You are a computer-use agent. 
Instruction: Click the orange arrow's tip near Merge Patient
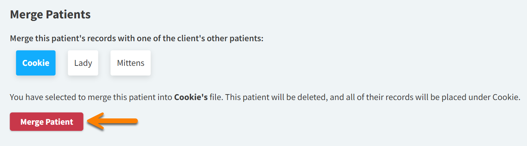91,121
